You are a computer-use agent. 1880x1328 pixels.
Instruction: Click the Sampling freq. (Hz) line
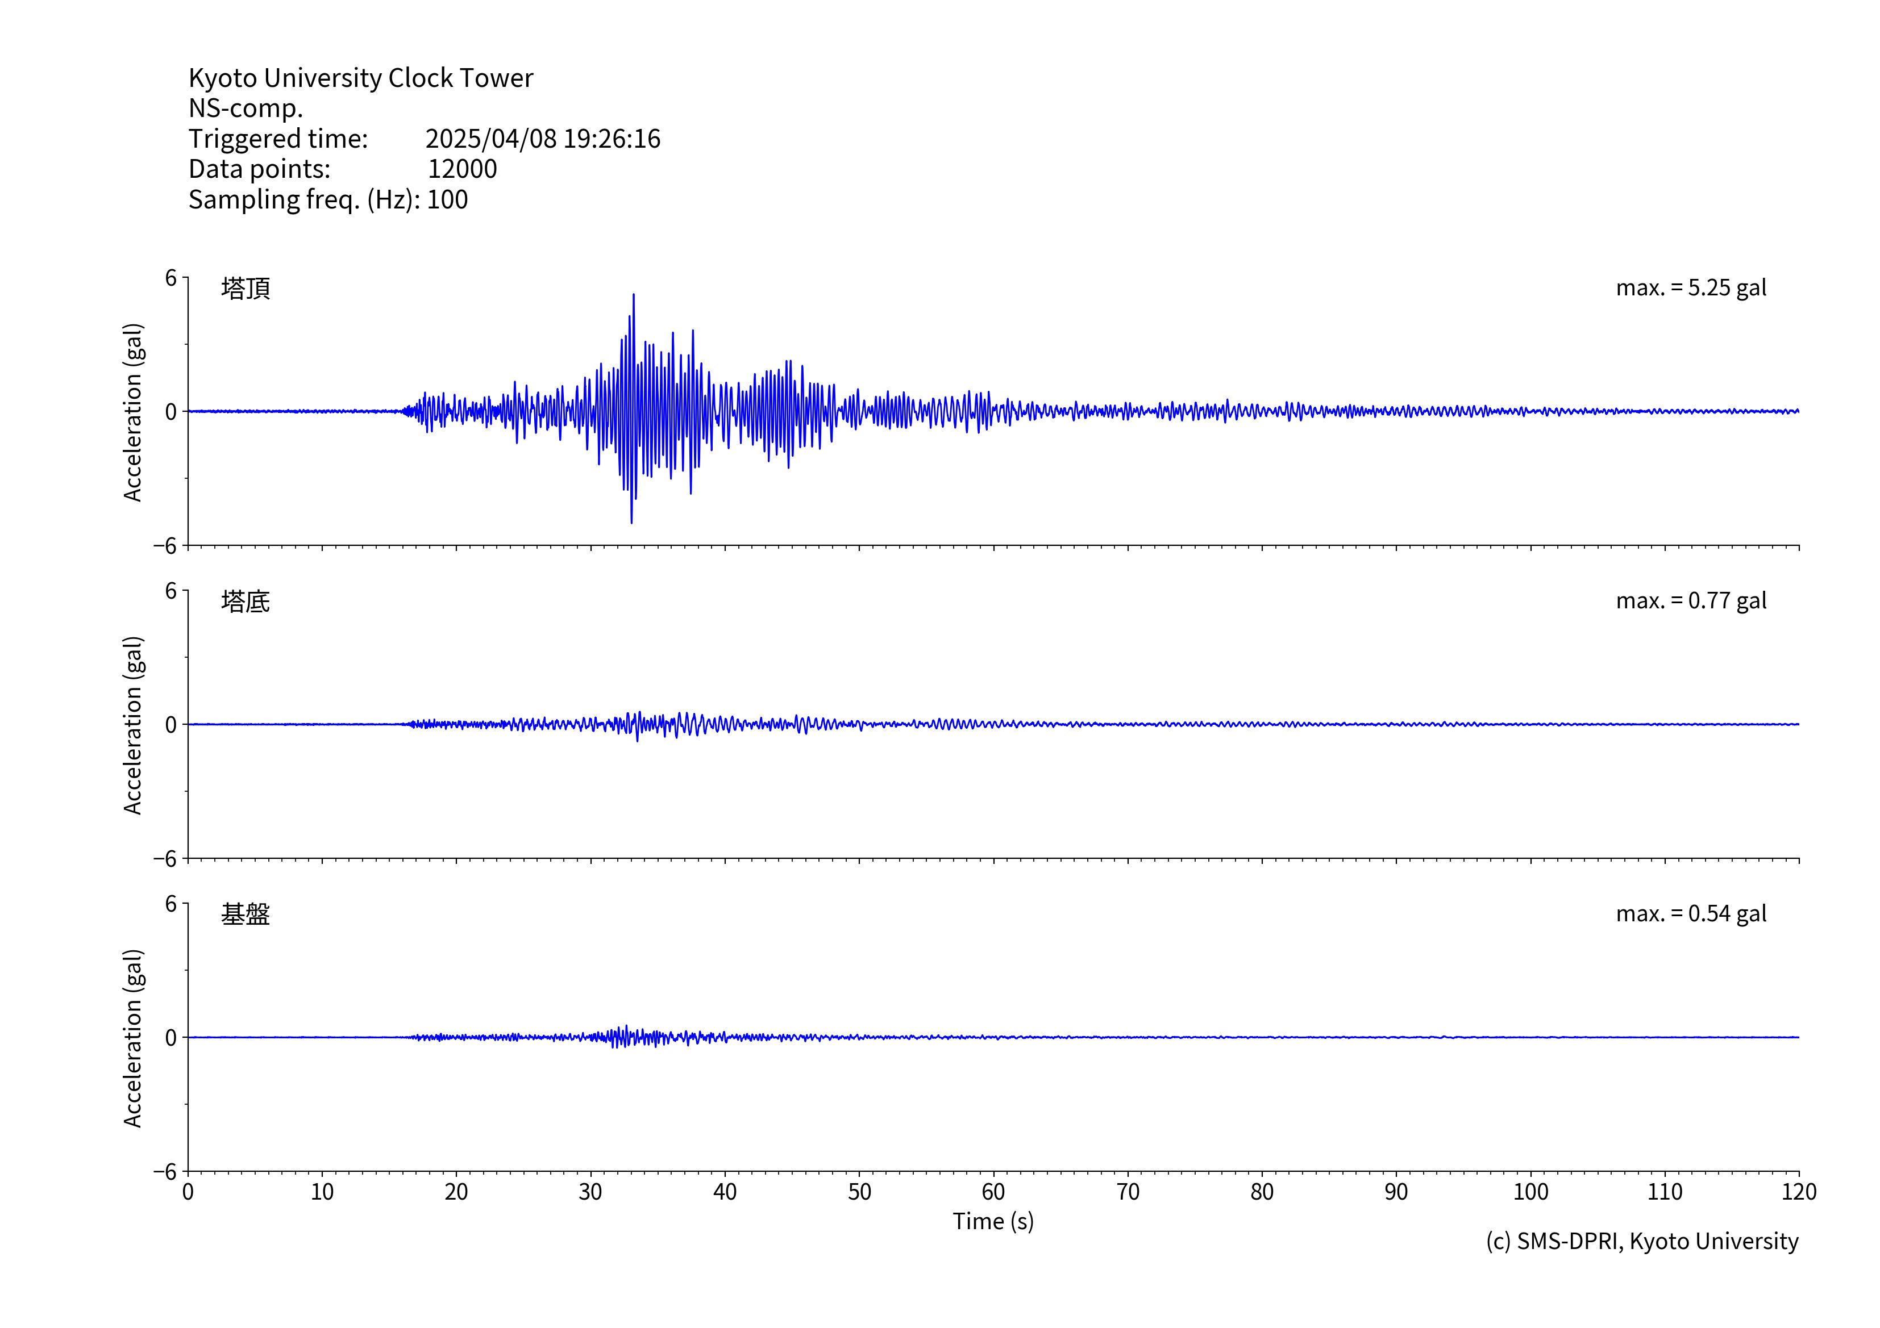pos(327,199)
